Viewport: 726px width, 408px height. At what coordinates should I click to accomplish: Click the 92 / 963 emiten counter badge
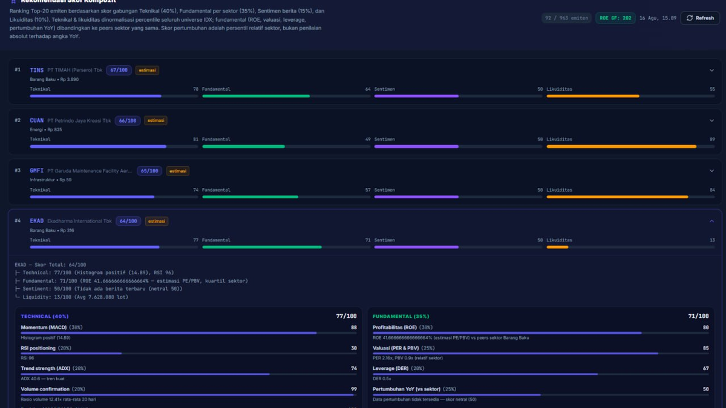566,18
